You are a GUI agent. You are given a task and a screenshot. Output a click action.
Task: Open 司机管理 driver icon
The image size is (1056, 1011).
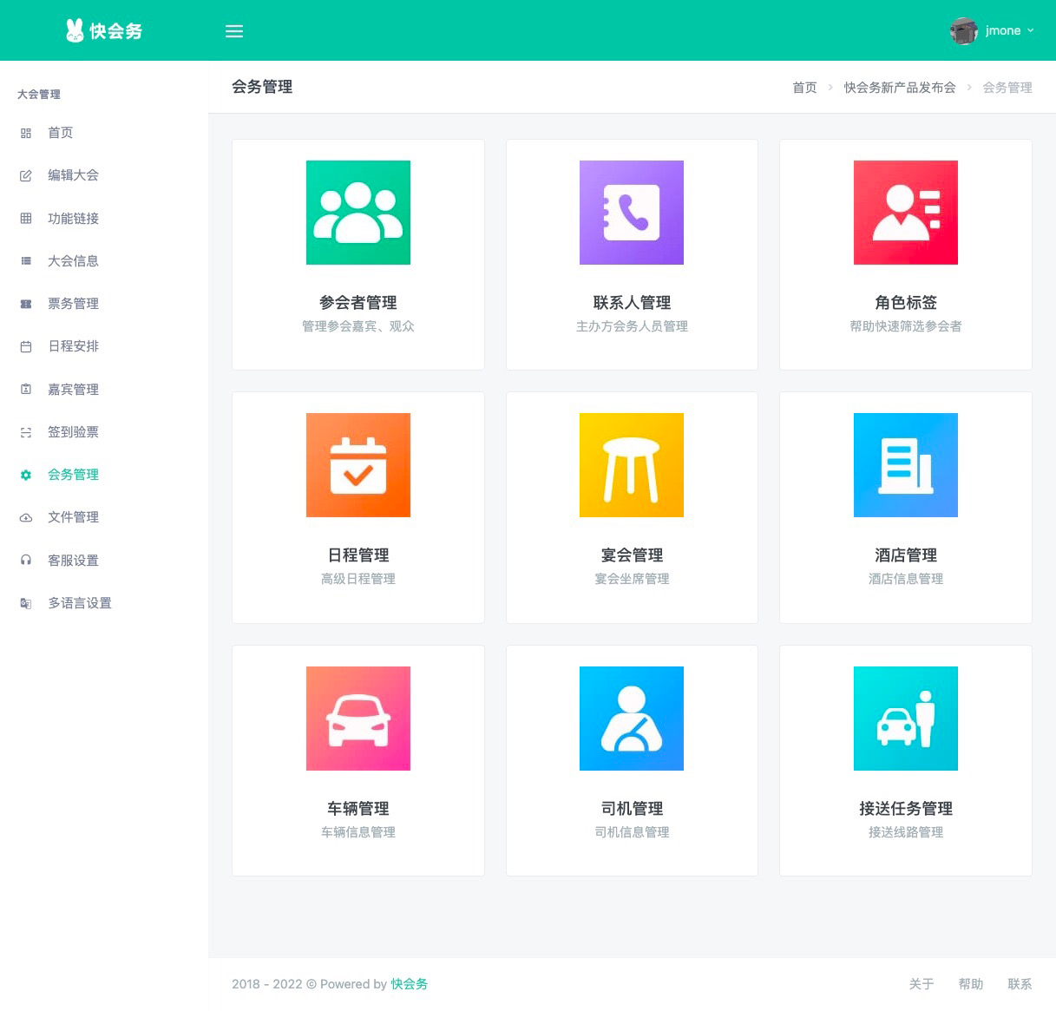pos(632,718)
